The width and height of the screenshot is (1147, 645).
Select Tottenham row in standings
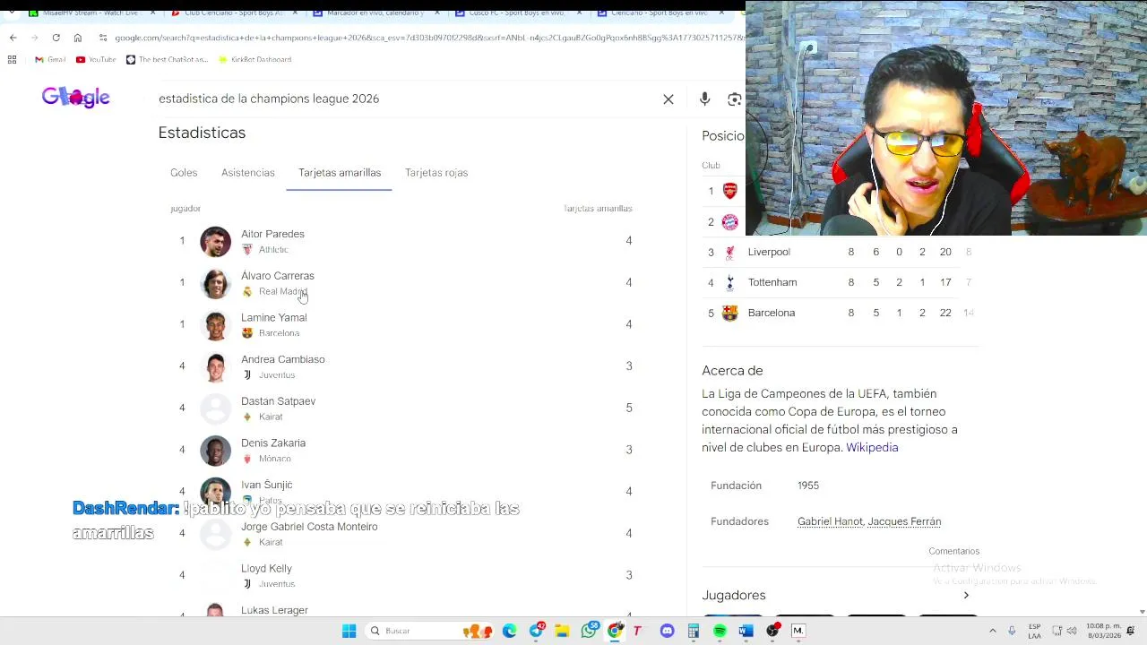pyautogui.click(x=841, y=282)
